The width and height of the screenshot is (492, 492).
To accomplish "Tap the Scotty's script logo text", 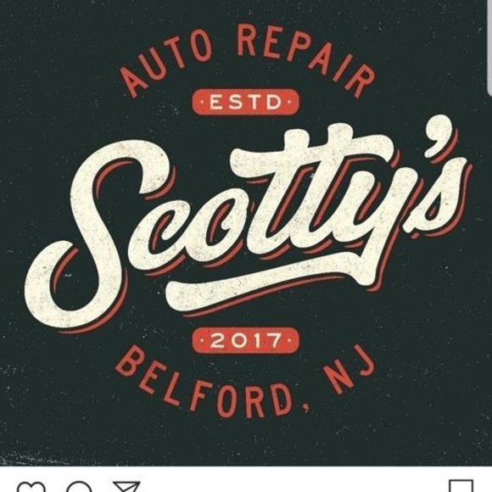I will [x=248, y=220].
